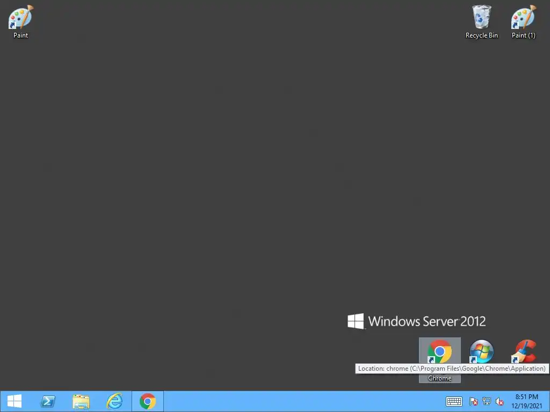The height and width of the screenshot is (412, 550).
Task: Open the Start menu button
Action: point(15,401)
